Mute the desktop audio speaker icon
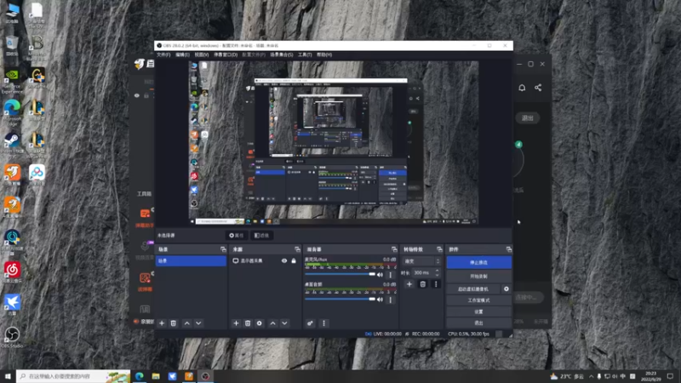Screen dimensions: 681x383 point(380,300)
